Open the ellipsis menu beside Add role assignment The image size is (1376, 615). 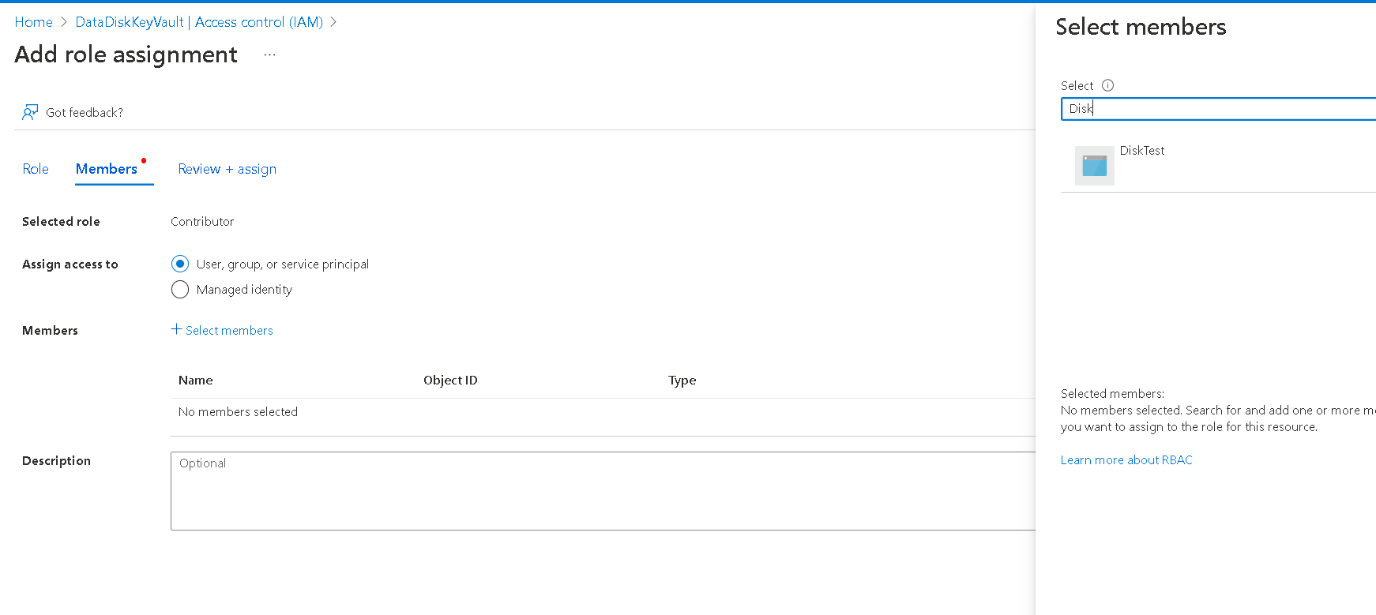(x=270, y=54)
